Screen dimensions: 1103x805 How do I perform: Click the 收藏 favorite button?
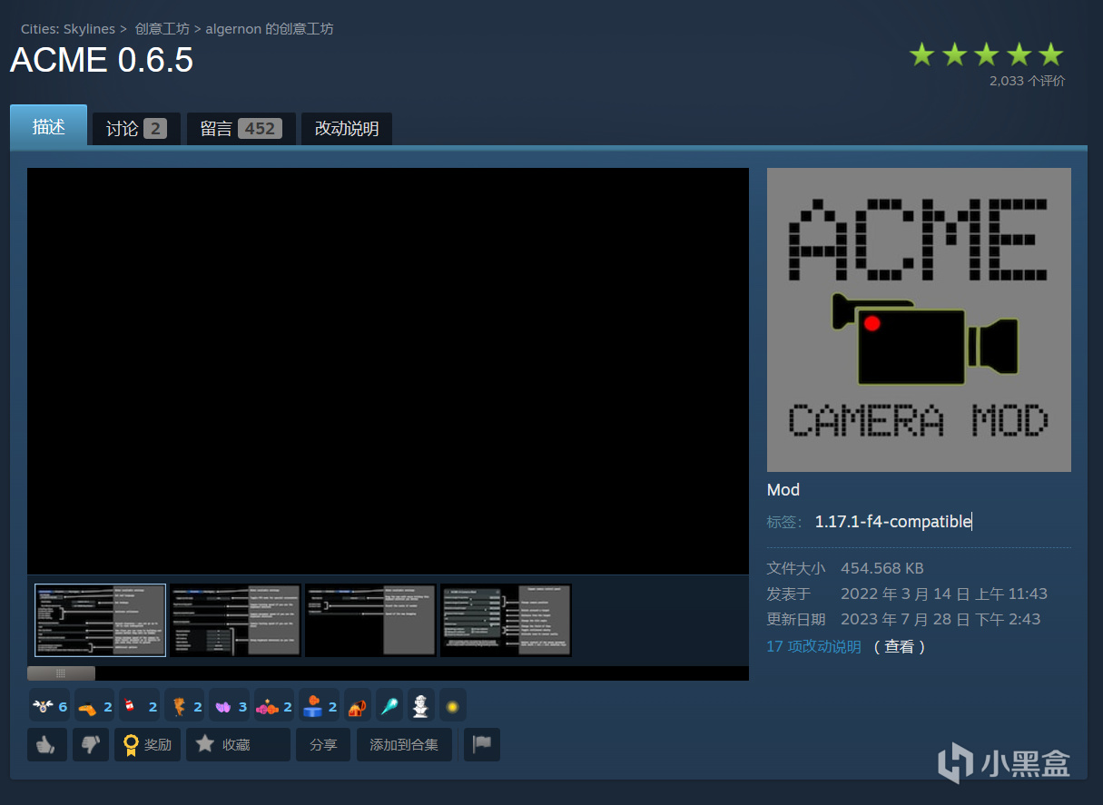coord(238,744)
